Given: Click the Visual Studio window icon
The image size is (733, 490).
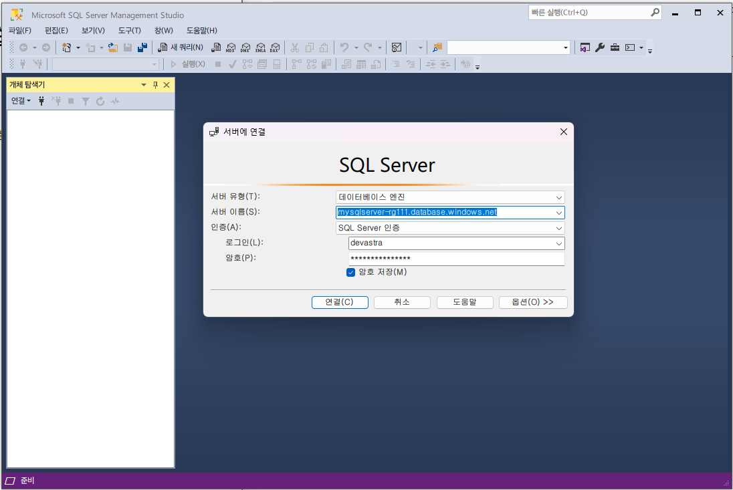Looking at the screenshot, I should [585, 47].
